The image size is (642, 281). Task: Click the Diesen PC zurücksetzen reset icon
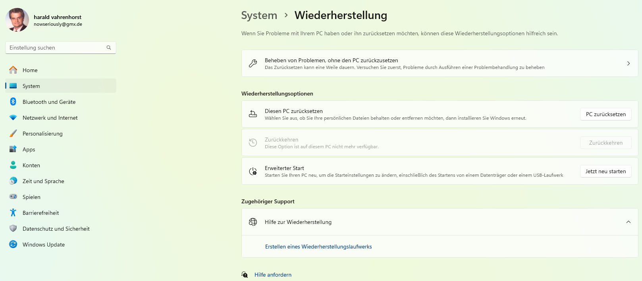253,114
